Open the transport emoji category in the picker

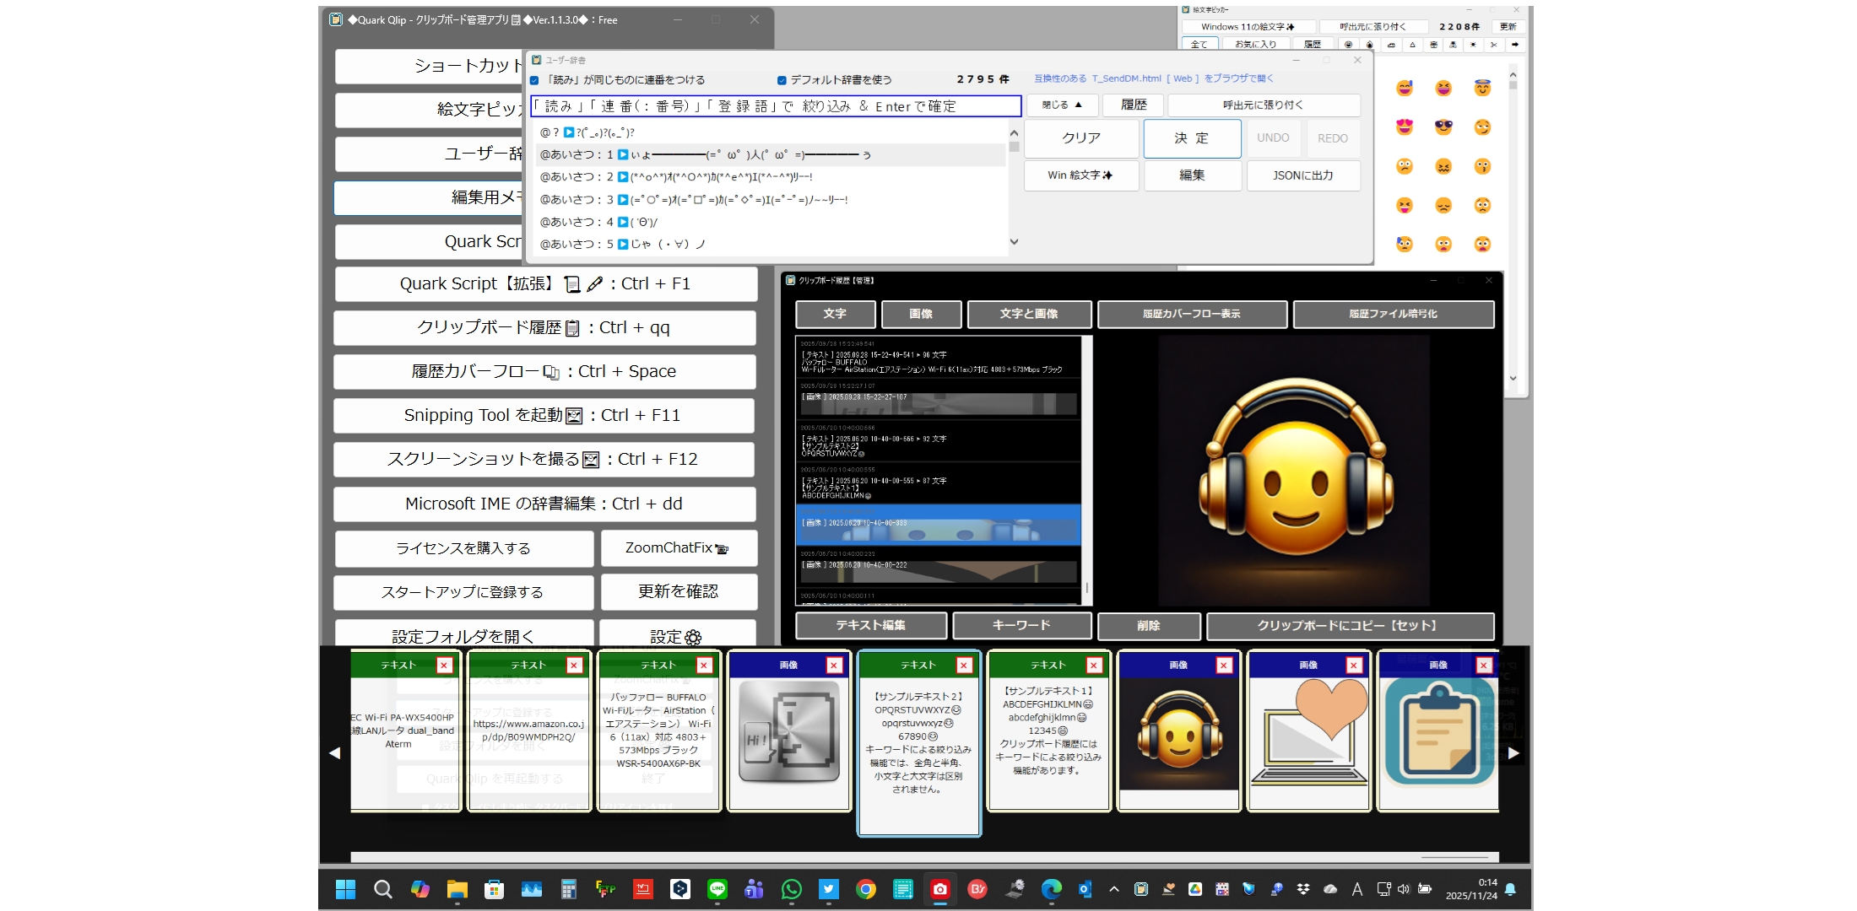tap(1390, 44)
